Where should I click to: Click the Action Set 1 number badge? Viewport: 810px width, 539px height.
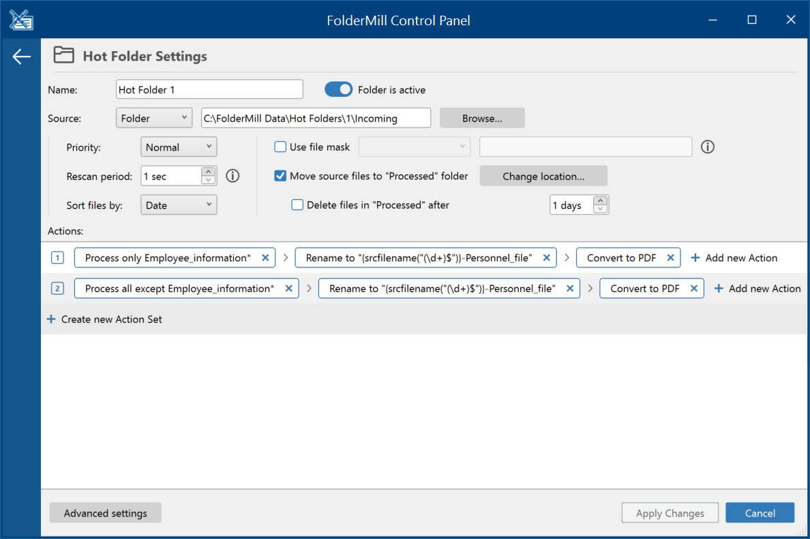pos(57,257)
